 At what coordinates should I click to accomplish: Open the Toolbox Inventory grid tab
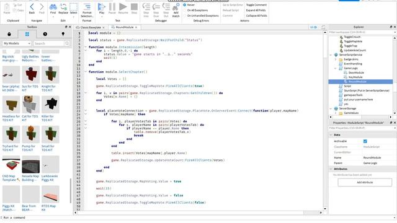pyautogui.click(x=27, y=34)
